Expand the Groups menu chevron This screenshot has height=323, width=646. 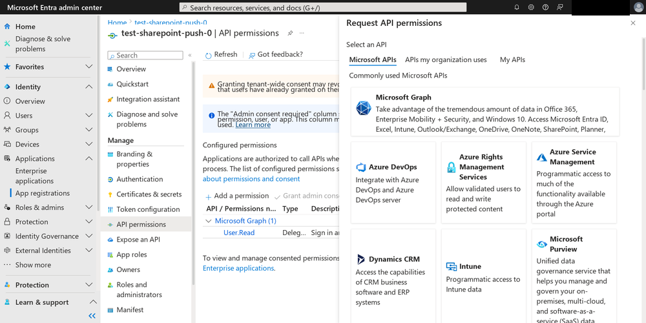pyautogui.click(x=89, y=130)
